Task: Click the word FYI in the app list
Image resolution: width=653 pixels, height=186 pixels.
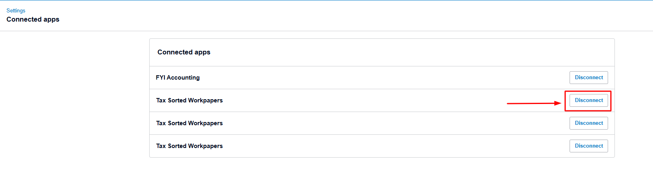Action: [160, 78]
